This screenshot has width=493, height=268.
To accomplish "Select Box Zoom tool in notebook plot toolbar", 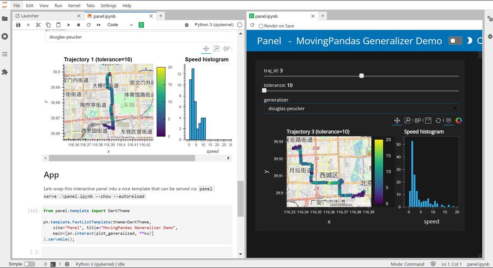I will (216, 49).
